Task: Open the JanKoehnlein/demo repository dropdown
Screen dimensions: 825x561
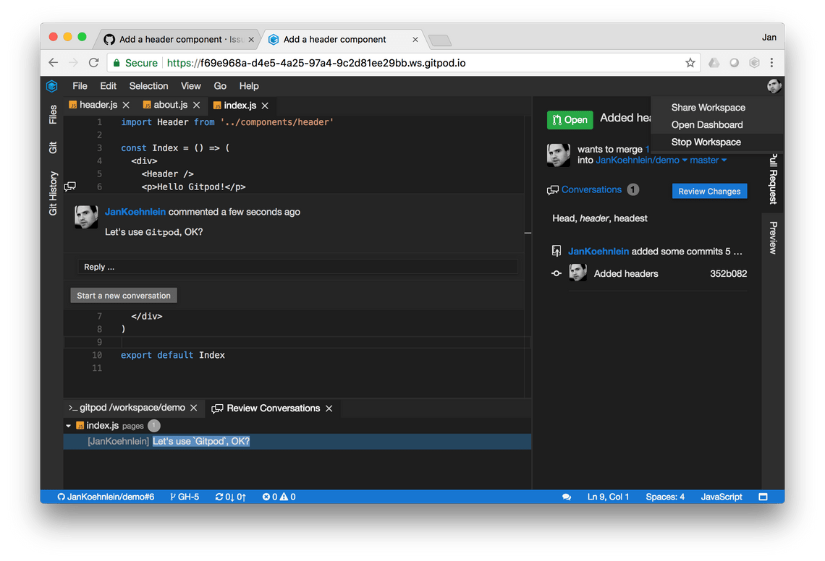Action: coord(641,160)
